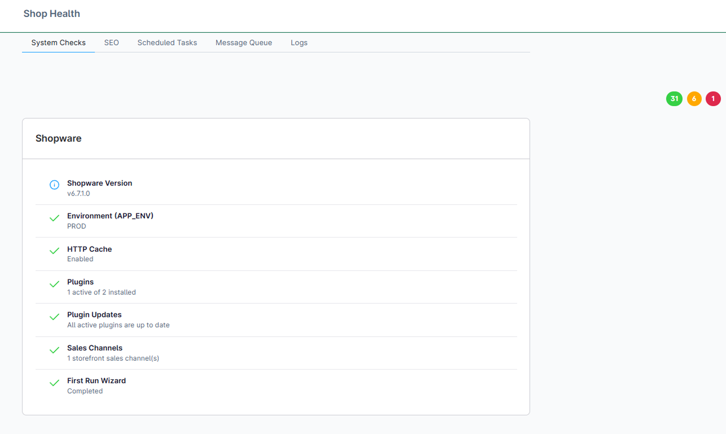Click 'All active plugins are up to date'

click(118, 325)
